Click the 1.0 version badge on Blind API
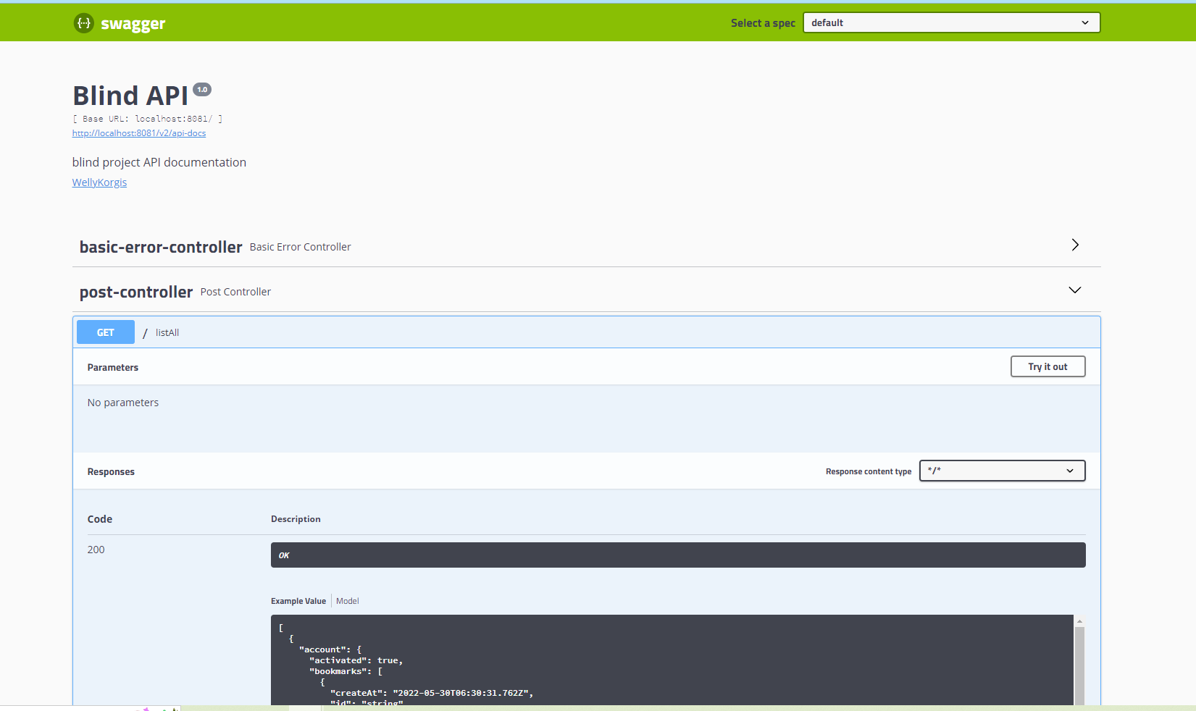 pos(202,88)
